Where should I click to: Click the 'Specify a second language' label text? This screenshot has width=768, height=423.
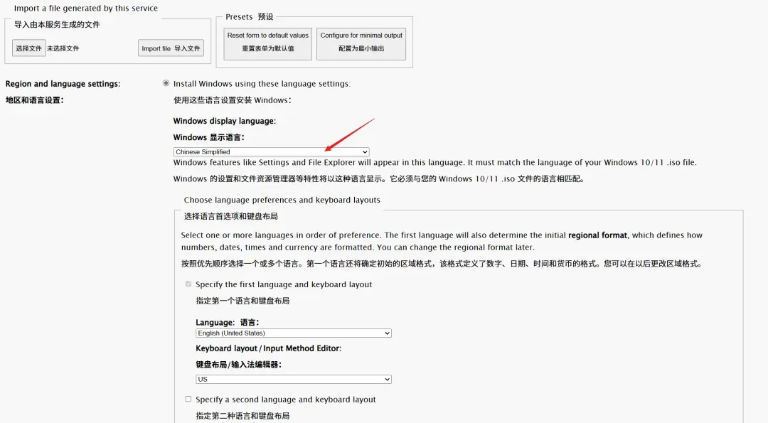[285, 400]
